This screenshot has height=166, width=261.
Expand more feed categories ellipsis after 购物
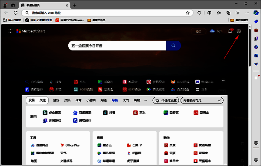pos(146,100)
